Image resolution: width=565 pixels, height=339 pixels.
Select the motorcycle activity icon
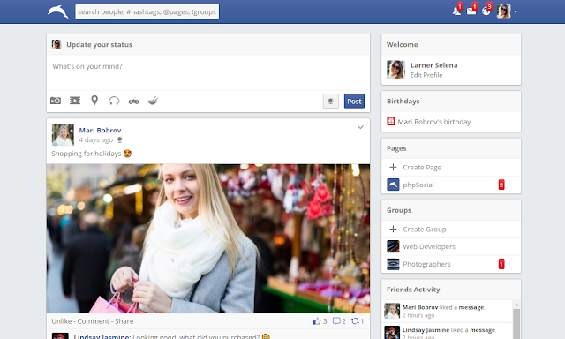click(x=133, y=101)
